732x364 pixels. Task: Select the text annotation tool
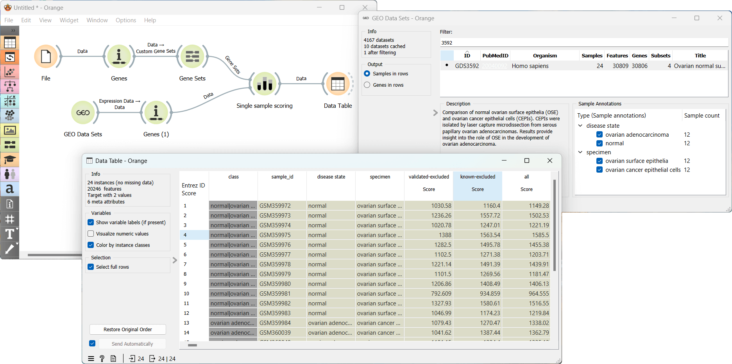click(x=10, y=234)
